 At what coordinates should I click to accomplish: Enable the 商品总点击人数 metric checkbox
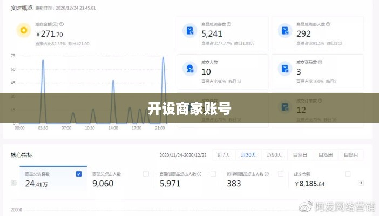146,174
